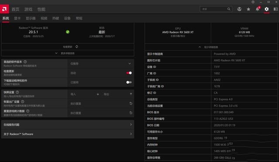The height and width of the screenshot is (162, 279).
Task: Click help icon next to 恢复出厂设置
Action: [22, 101]
